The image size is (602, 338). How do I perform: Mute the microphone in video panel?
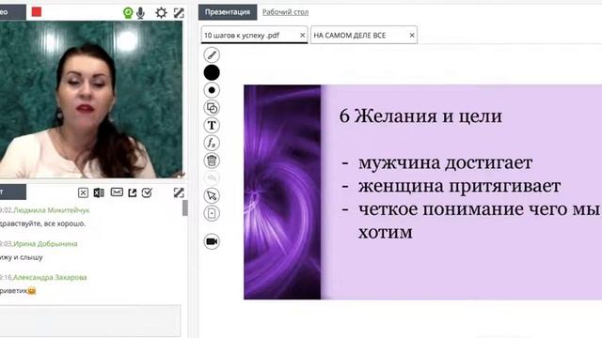tap(140, 12)
